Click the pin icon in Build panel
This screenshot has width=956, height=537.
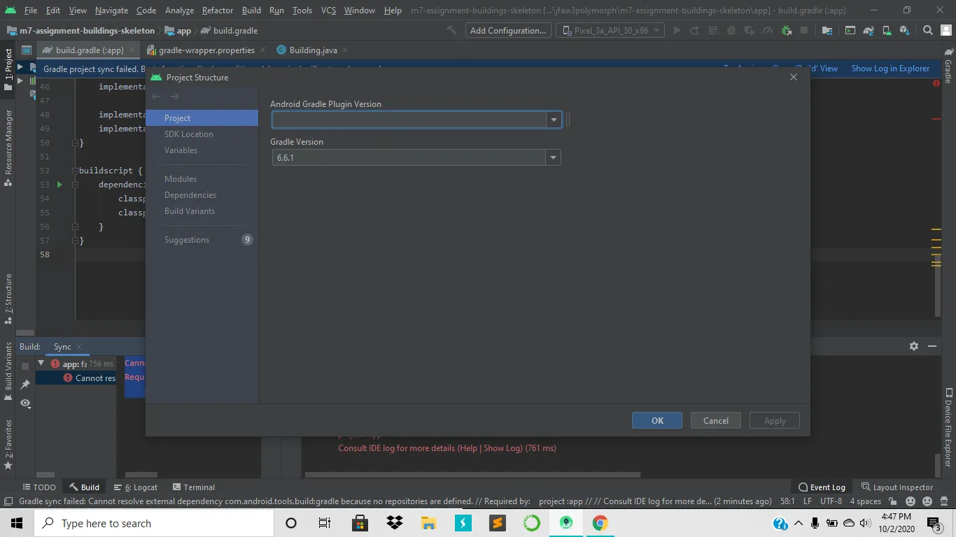[x=25, y=385]
